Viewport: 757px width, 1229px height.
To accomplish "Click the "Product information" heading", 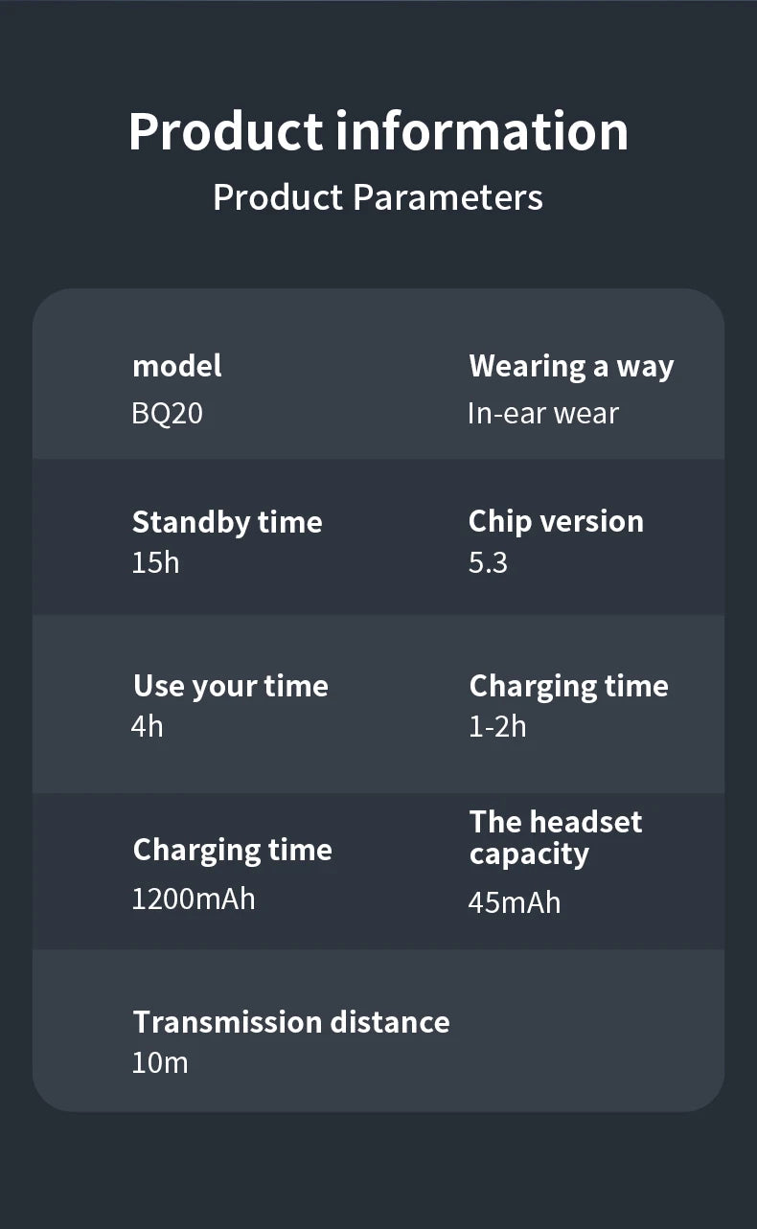I will point(378,131).
